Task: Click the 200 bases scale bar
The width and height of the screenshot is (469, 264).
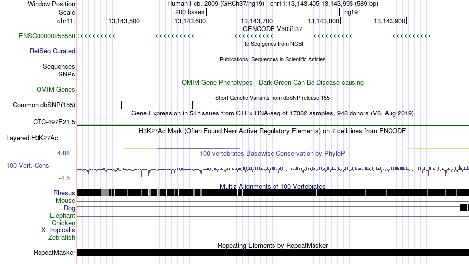Action: click(x=273, y=12)
